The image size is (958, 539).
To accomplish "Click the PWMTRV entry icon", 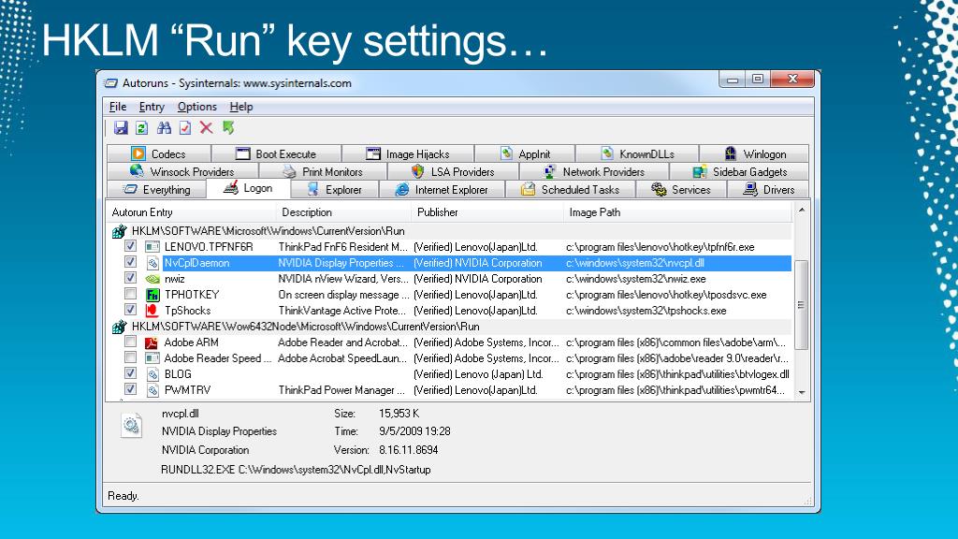I will (152, 390).
